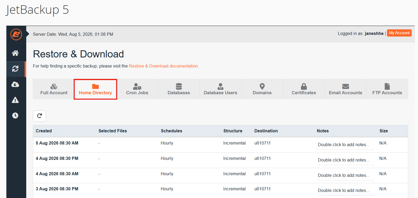
Task: Switch to the Full Account tab
Action: click(54, 89)
